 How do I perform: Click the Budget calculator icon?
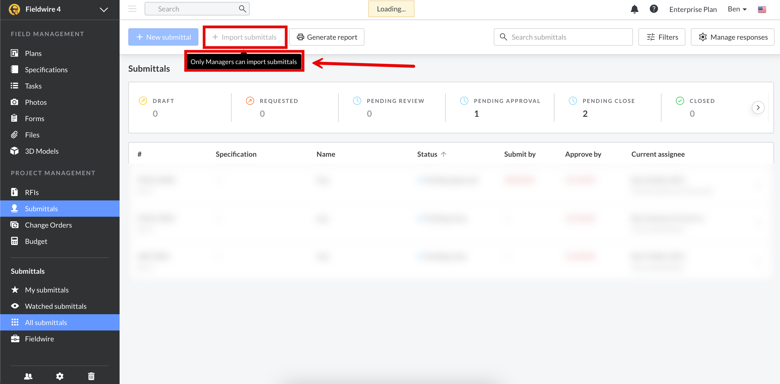[x=14, y=241]
